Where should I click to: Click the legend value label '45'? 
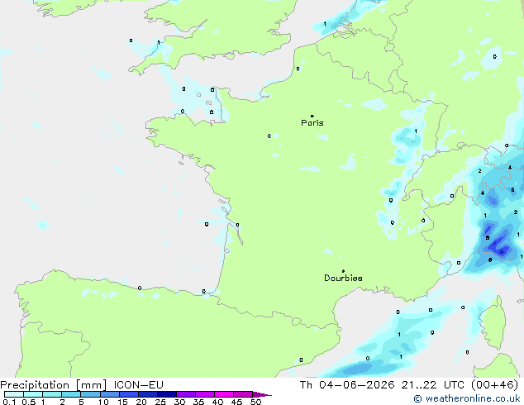237,402
